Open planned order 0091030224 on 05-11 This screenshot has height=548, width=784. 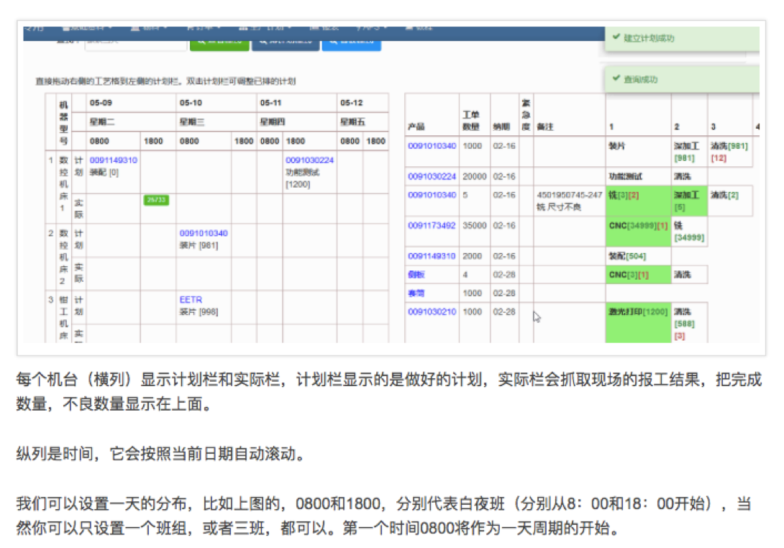(x=309, y=160)
